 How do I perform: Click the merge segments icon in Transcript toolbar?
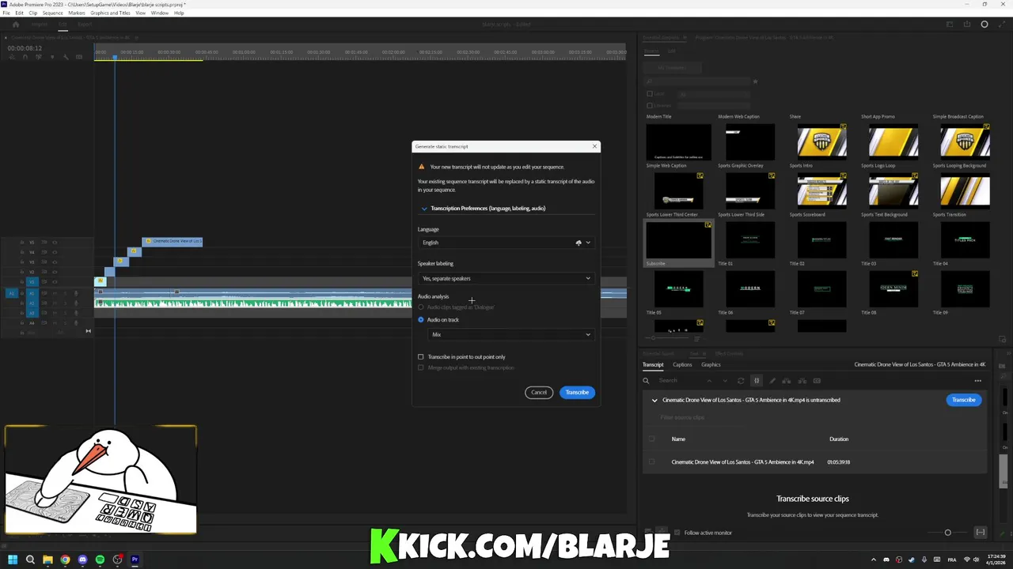(x=787, y=381)
